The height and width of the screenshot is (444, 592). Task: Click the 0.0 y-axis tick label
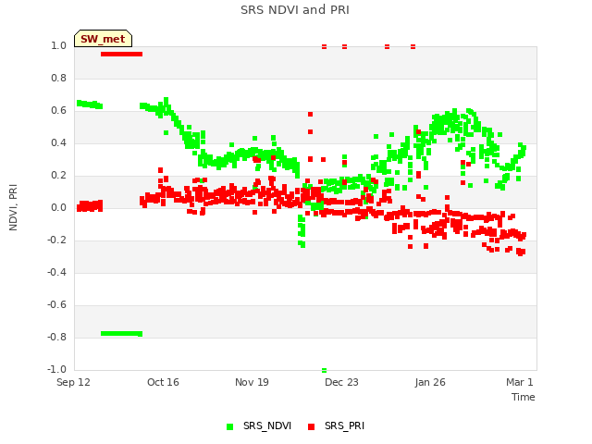point(58,207)
